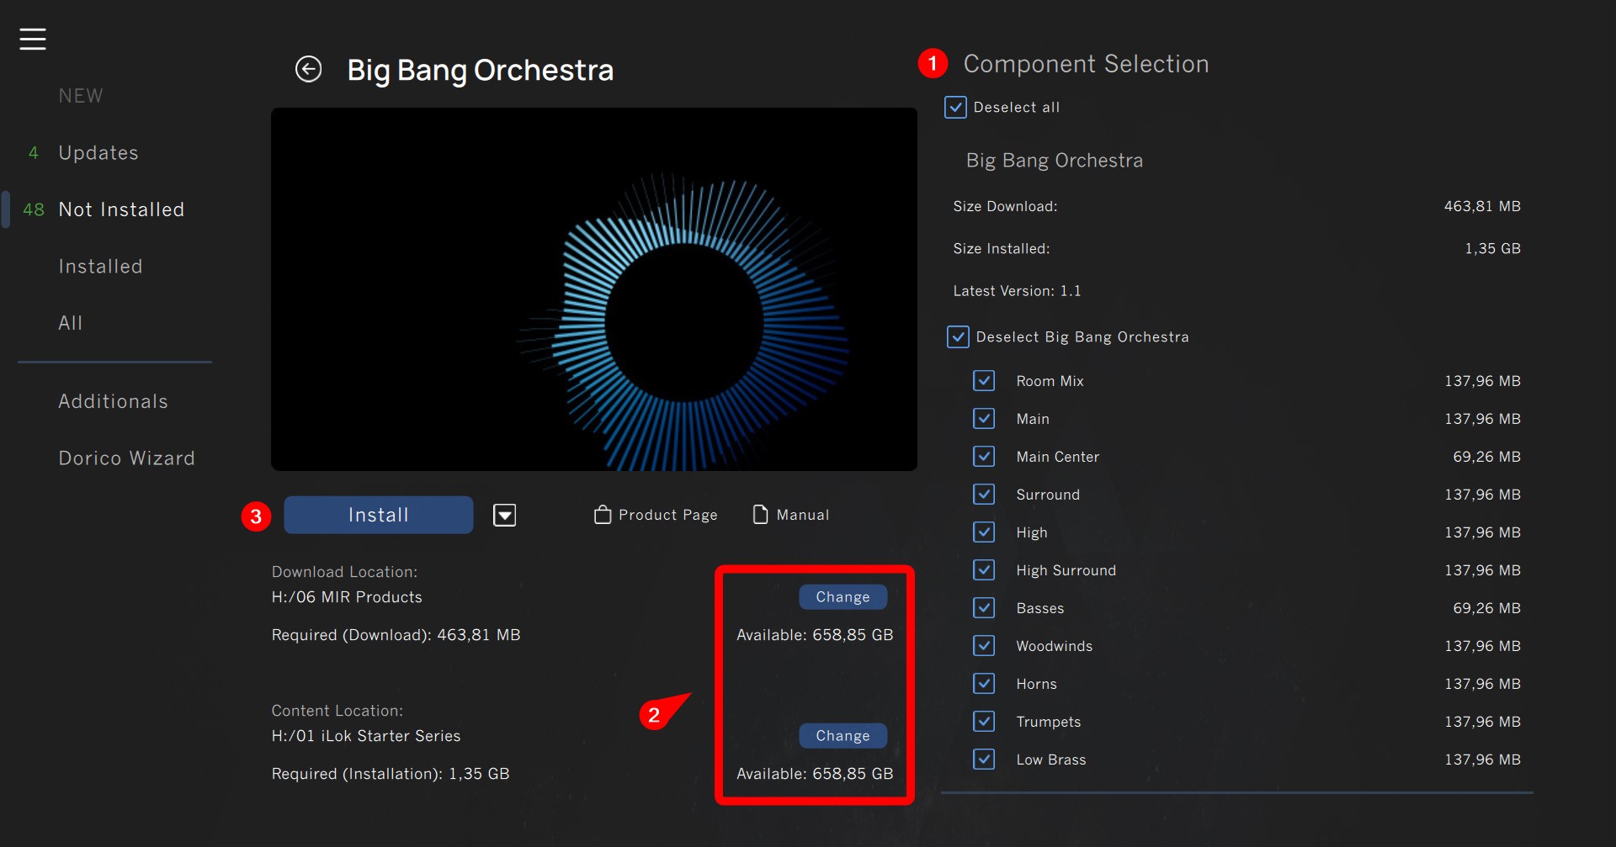Open the Additionals section
This screenshot has width=1616, height=847.
tap(113, 401)
